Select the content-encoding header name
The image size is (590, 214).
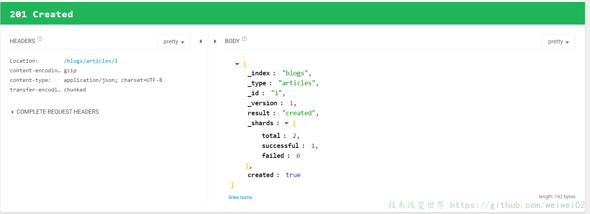[x=35, y=70]
